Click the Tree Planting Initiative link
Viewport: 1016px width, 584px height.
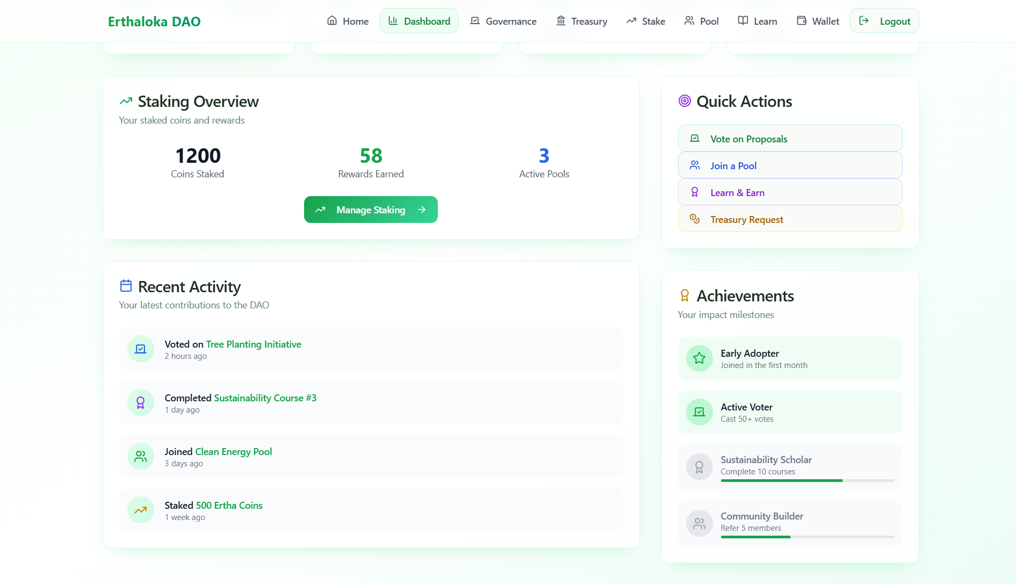pos(254,344)
